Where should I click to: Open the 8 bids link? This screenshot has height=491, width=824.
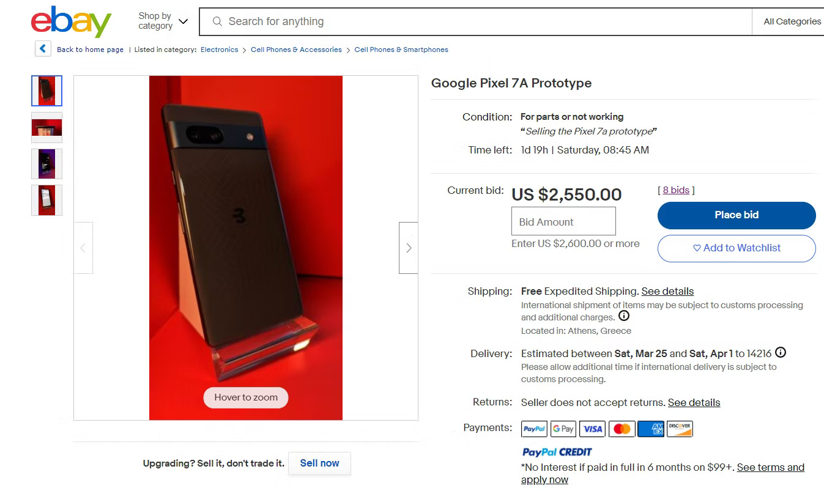click(675, 190)
